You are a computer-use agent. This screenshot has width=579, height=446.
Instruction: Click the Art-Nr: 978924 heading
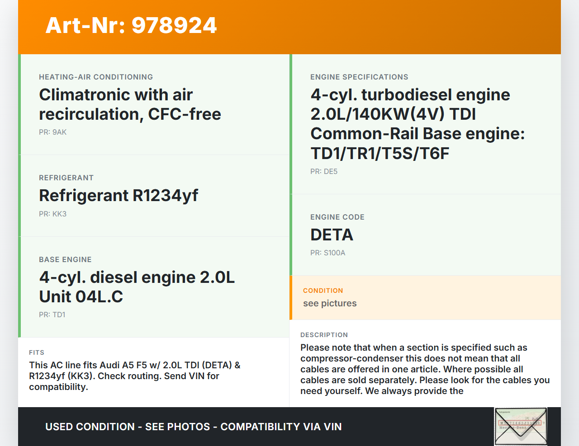pyautogui.click(x=131, y=25)
